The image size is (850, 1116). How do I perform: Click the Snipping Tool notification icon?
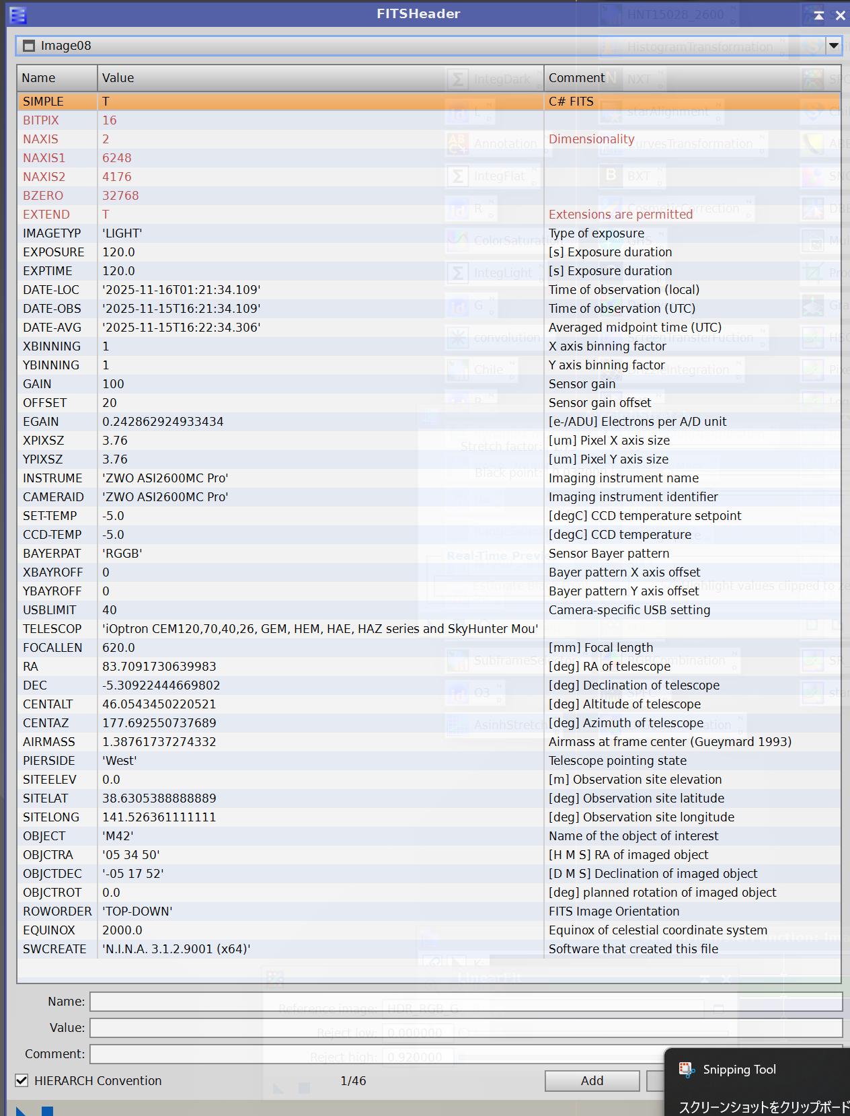click(687, 1069)
